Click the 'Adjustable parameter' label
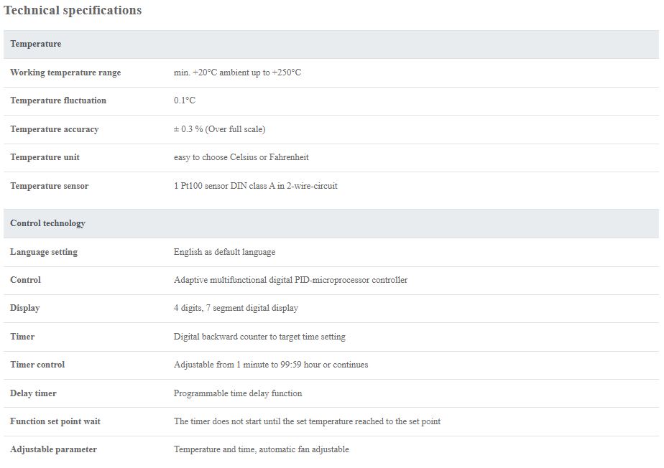Screen dimensions: 664x468 pos(53,449)
